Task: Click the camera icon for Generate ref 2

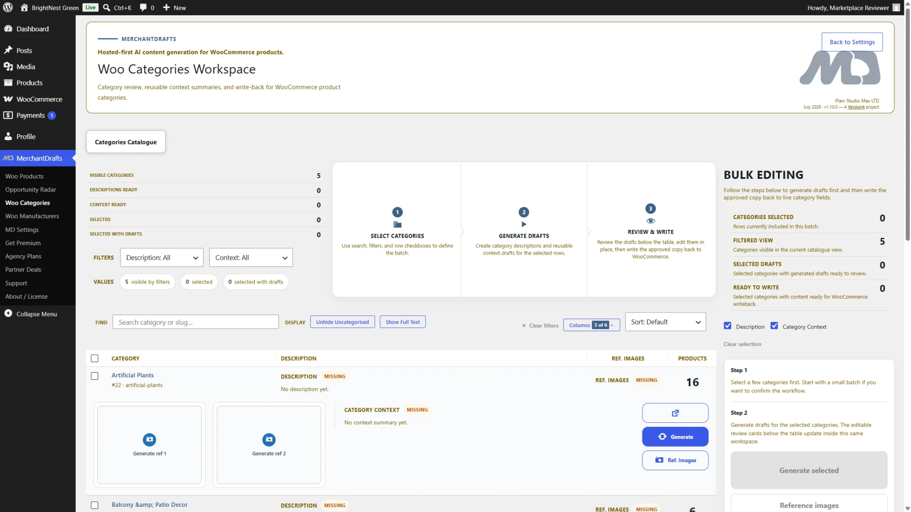Action: click(x=269, y=439)
